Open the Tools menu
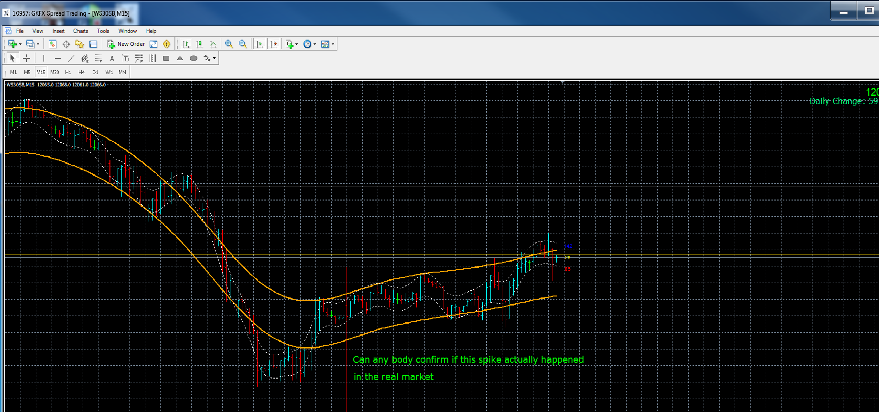Image resolution: width=879 pixels, height=412 pixels. click(103, 31)
